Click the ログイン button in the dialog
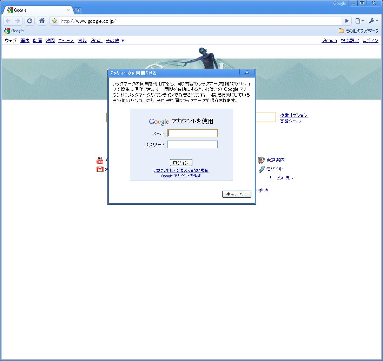383x361 pixels. [x=181, y=163]
